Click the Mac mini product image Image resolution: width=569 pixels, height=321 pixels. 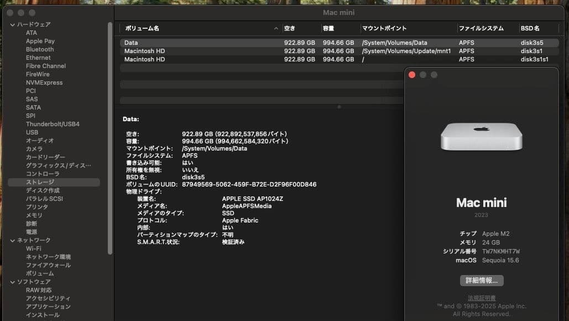pyautogui.click(x=481, y=136)
